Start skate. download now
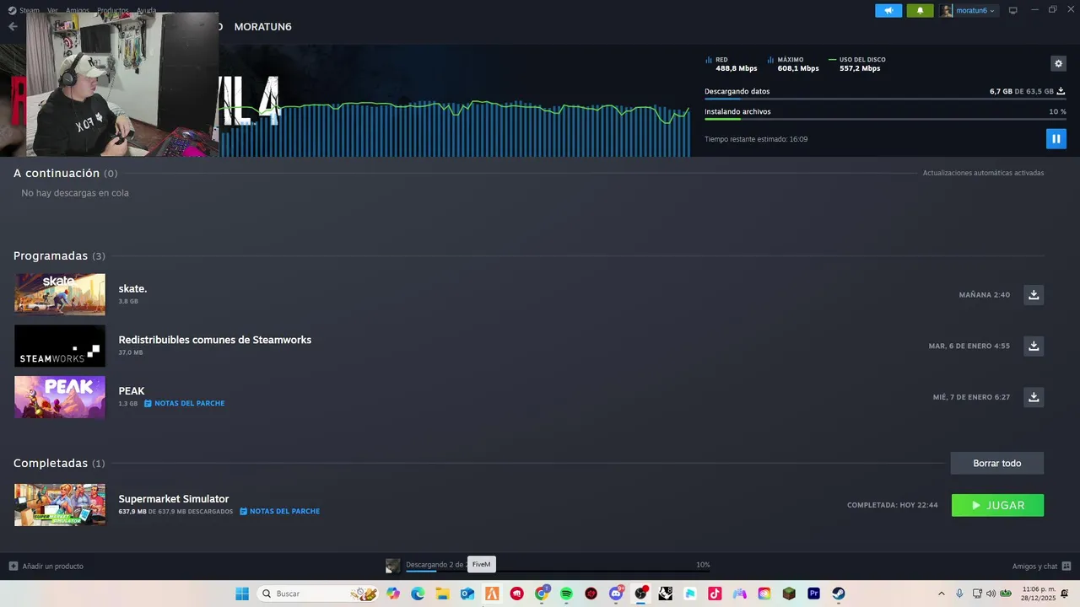The width and height of the screenshot is (1080, 607). tap(1034, 295)
